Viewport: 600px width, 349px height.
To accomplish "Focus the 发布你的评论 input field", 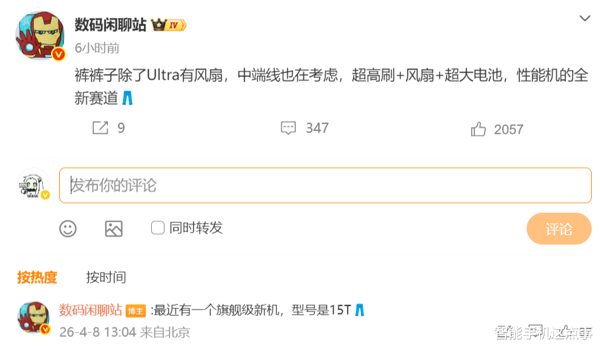I will (325, 185).
